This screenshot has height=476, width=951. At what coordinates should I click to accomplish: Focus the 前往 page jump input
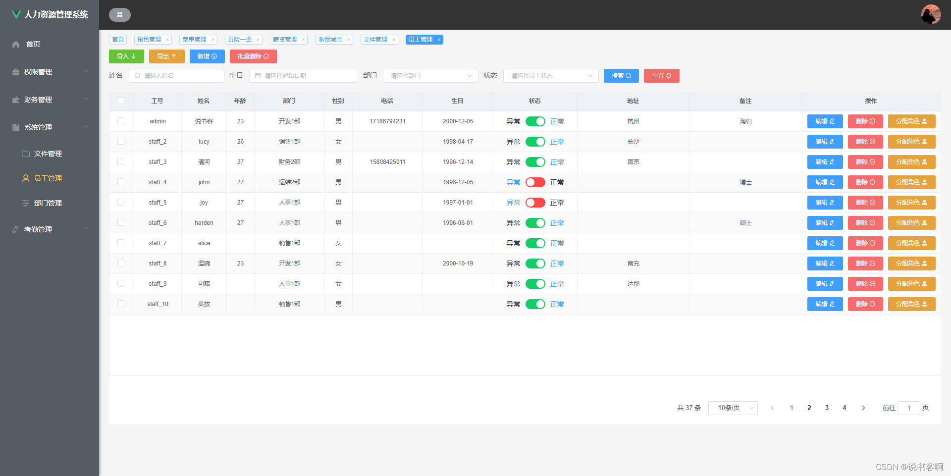pos(909,408)
